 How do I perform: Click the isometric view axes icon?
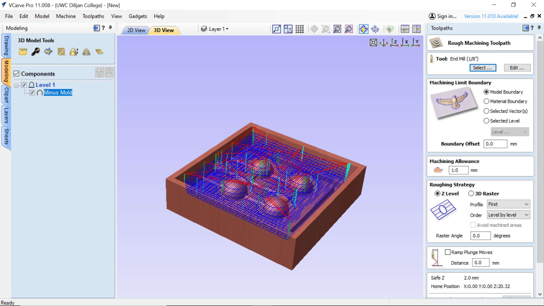pos(384,43)
